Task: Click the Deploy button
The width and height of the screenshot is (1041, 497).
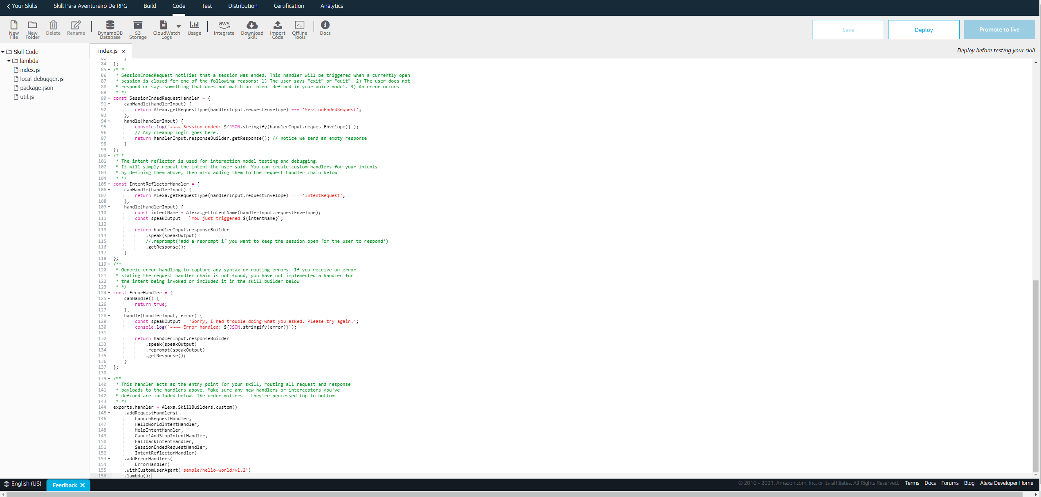Action: (x=923, y=30)
